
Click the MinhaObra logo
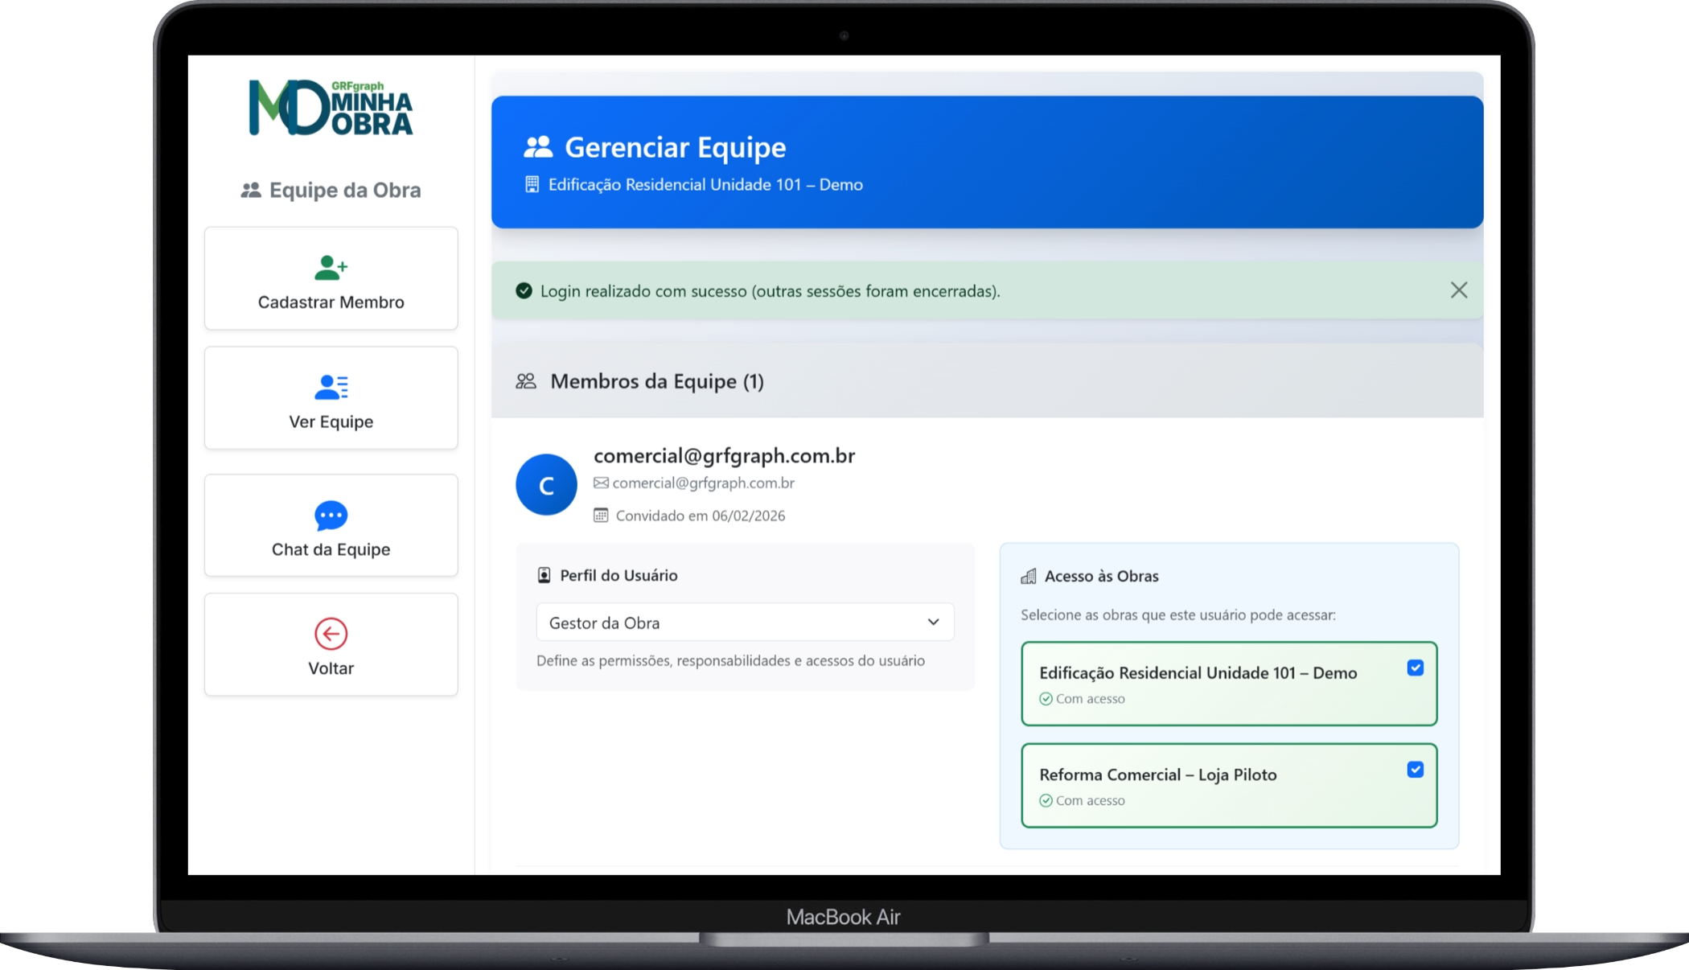(x=331, y=108)
